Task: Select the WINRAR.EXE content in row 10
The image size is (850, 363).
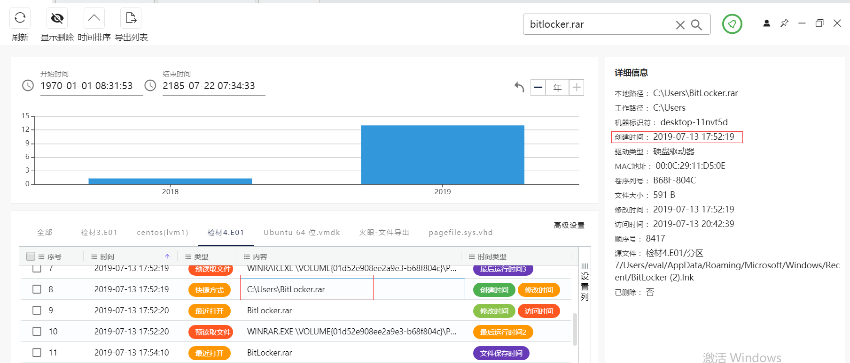Action: (x=352, y=332)
